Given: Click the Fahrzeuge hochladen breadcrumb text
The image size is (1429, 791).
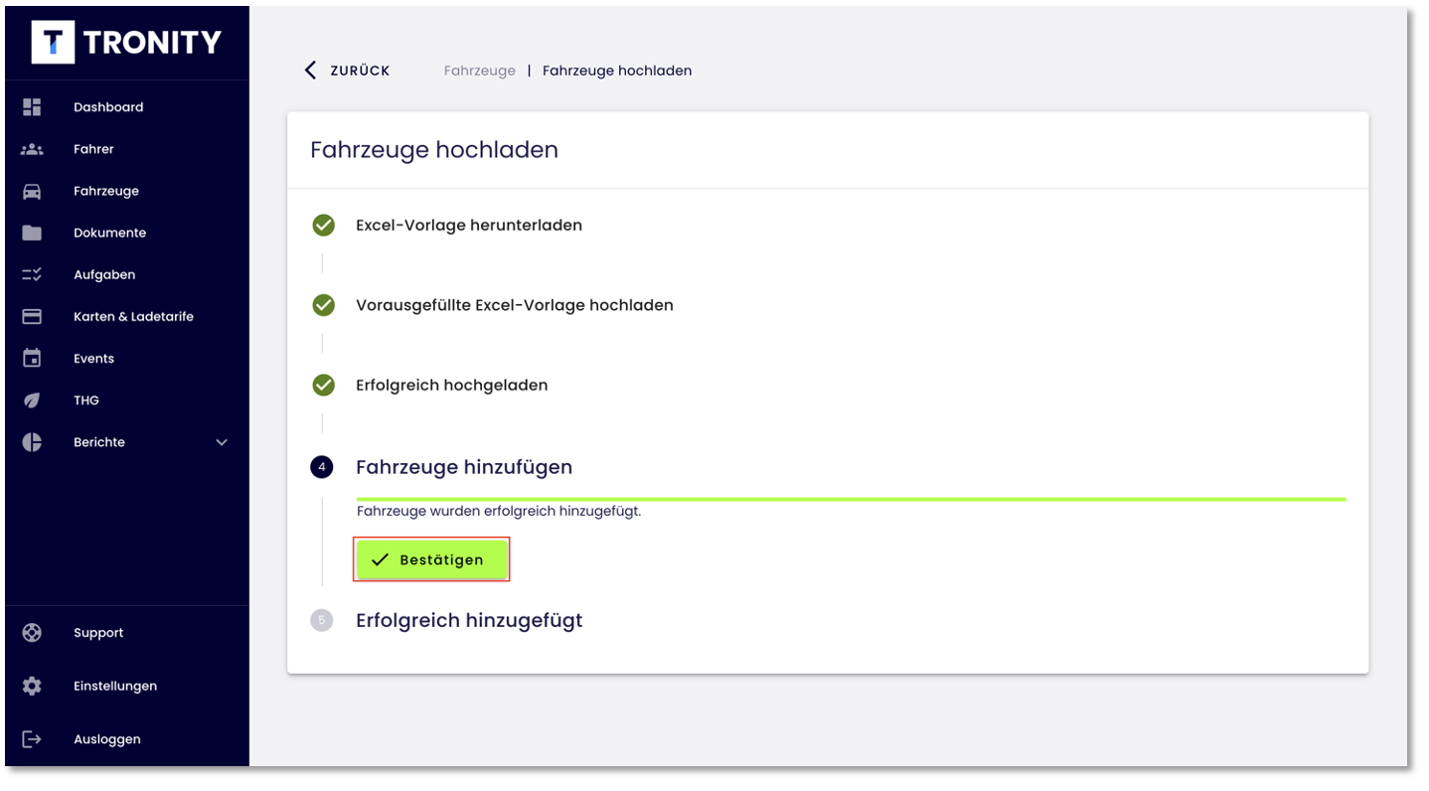Looking at the screenshot, I should [617, 71].
